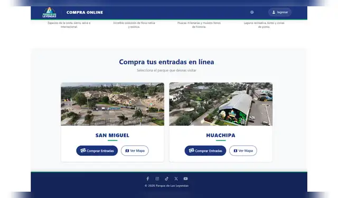Click Comprar Entradas for Huachipa

point(205,151)
